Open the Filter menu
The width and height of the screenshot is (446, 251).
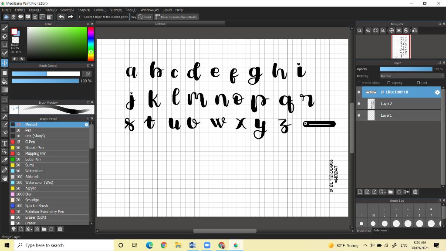(51, 10)
